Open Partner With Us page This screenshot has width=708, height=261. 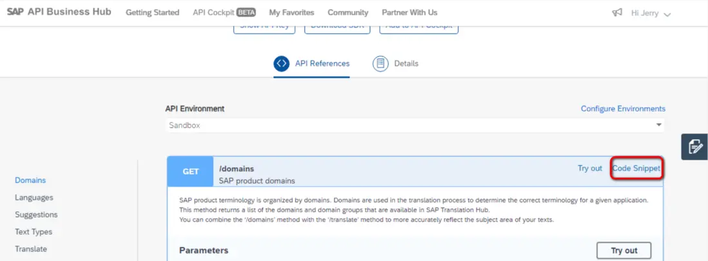tap(409, 12)
